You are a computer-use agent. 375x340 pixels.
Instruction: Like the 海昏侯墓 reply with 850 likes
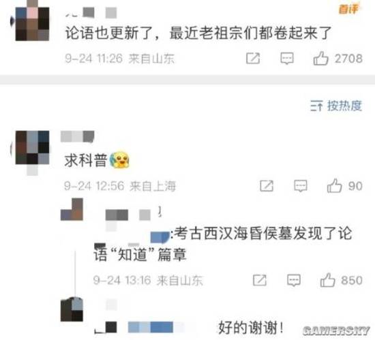point(327,280)
